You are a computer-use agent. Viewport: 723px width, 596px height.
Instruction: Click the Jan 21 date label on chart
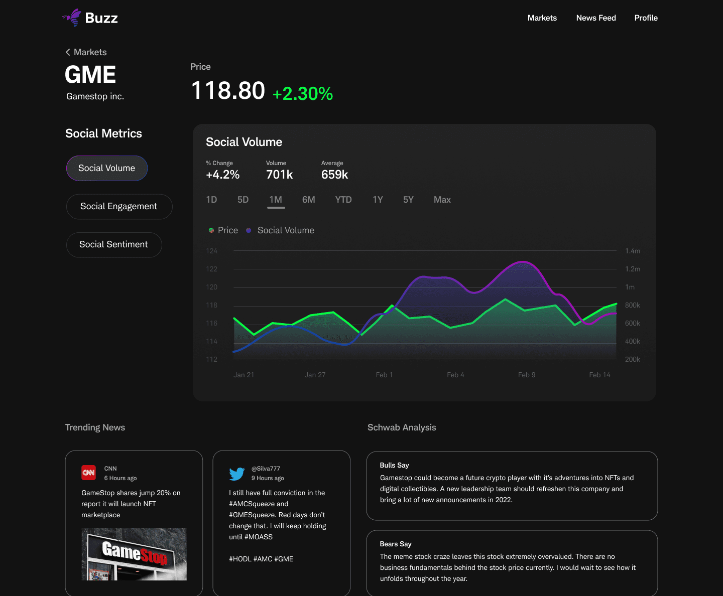(x=244, y=375)
